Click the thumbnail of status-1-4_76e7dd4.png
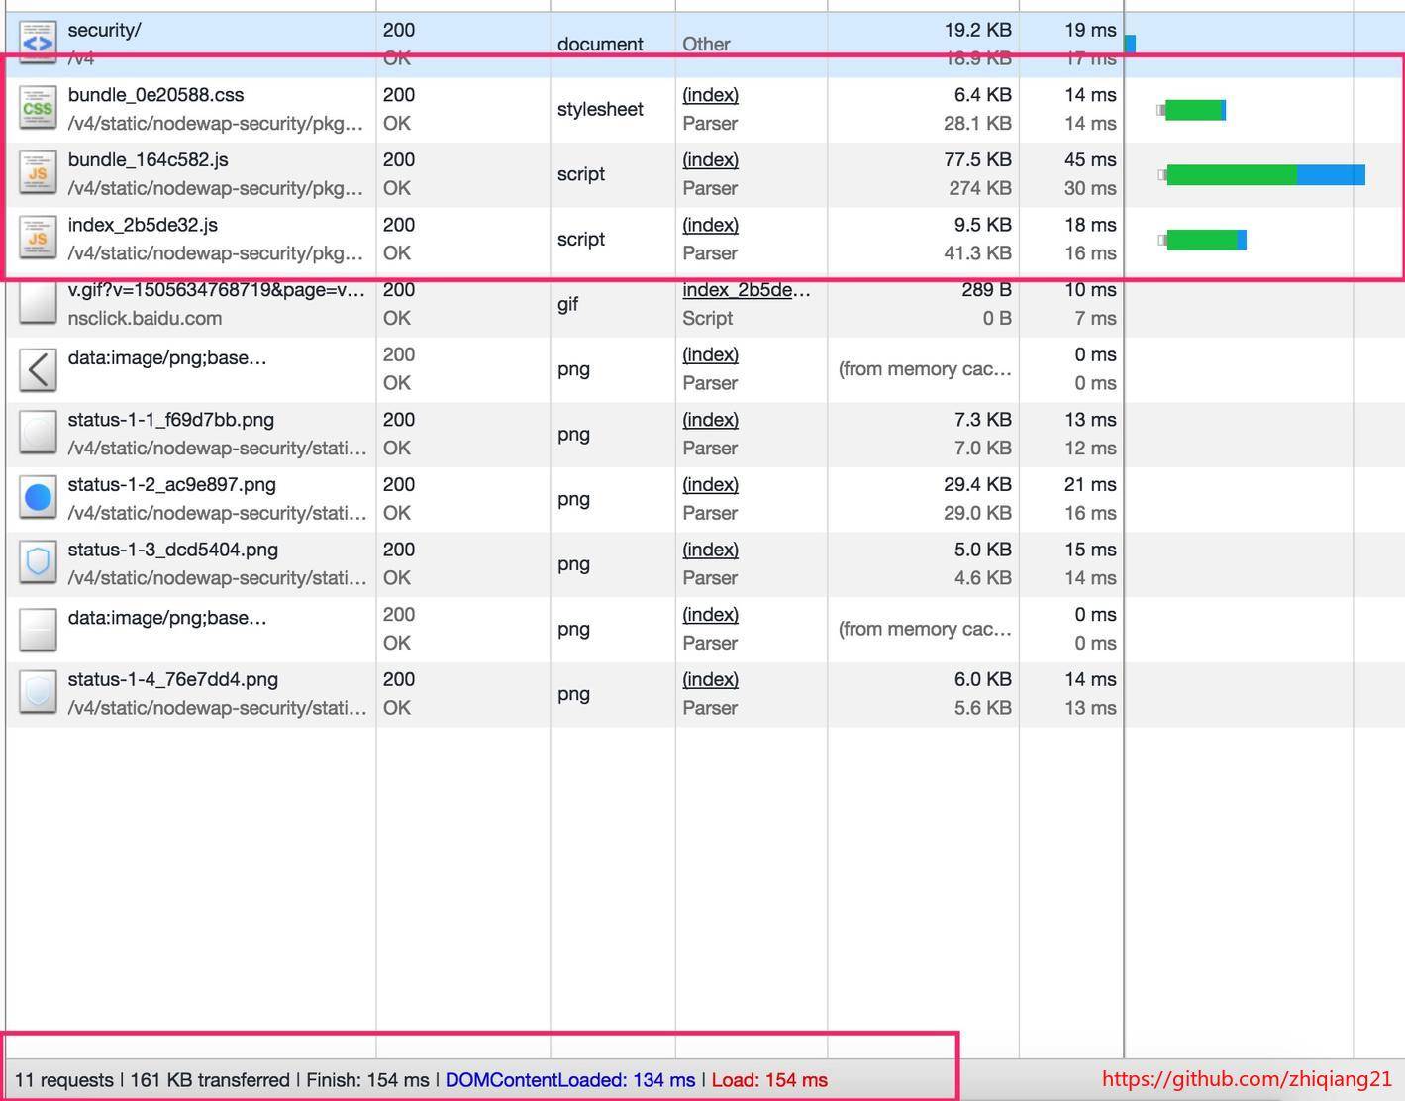The width and height of the screenshot is (1405, 1101). point(38,693)
